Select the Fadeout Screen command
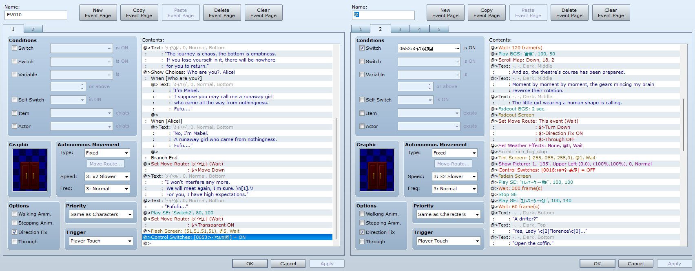 585,115
